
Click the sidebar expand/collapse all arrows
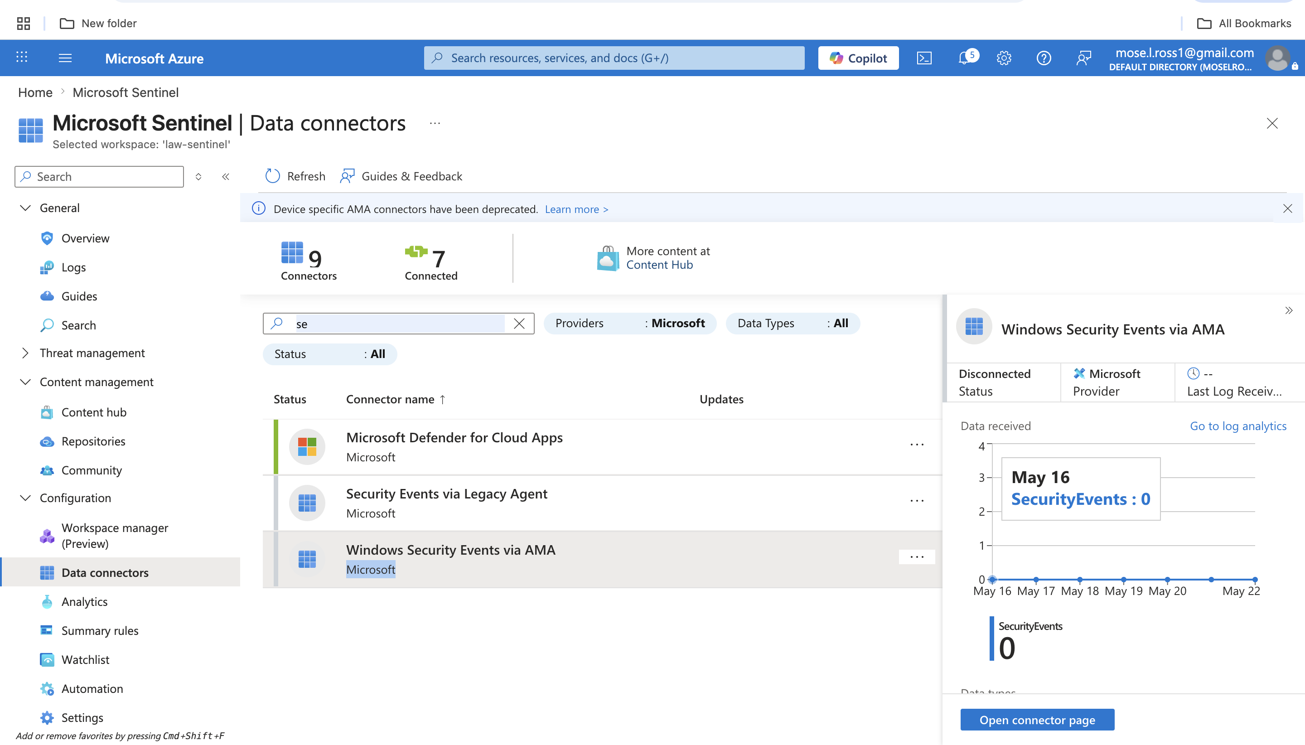coord(198,177)
